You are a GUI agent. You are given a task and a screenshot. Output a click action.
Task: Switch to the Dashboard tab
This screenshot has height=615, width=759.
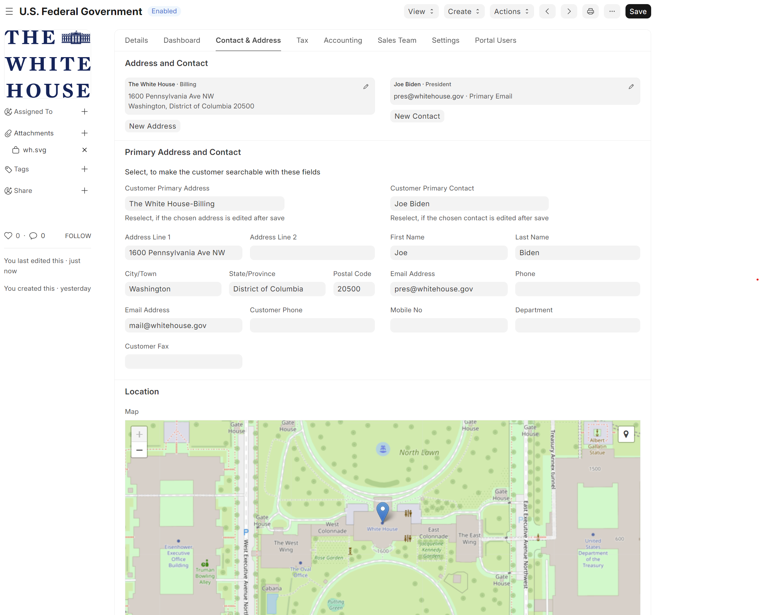click(x=182, y=40)
